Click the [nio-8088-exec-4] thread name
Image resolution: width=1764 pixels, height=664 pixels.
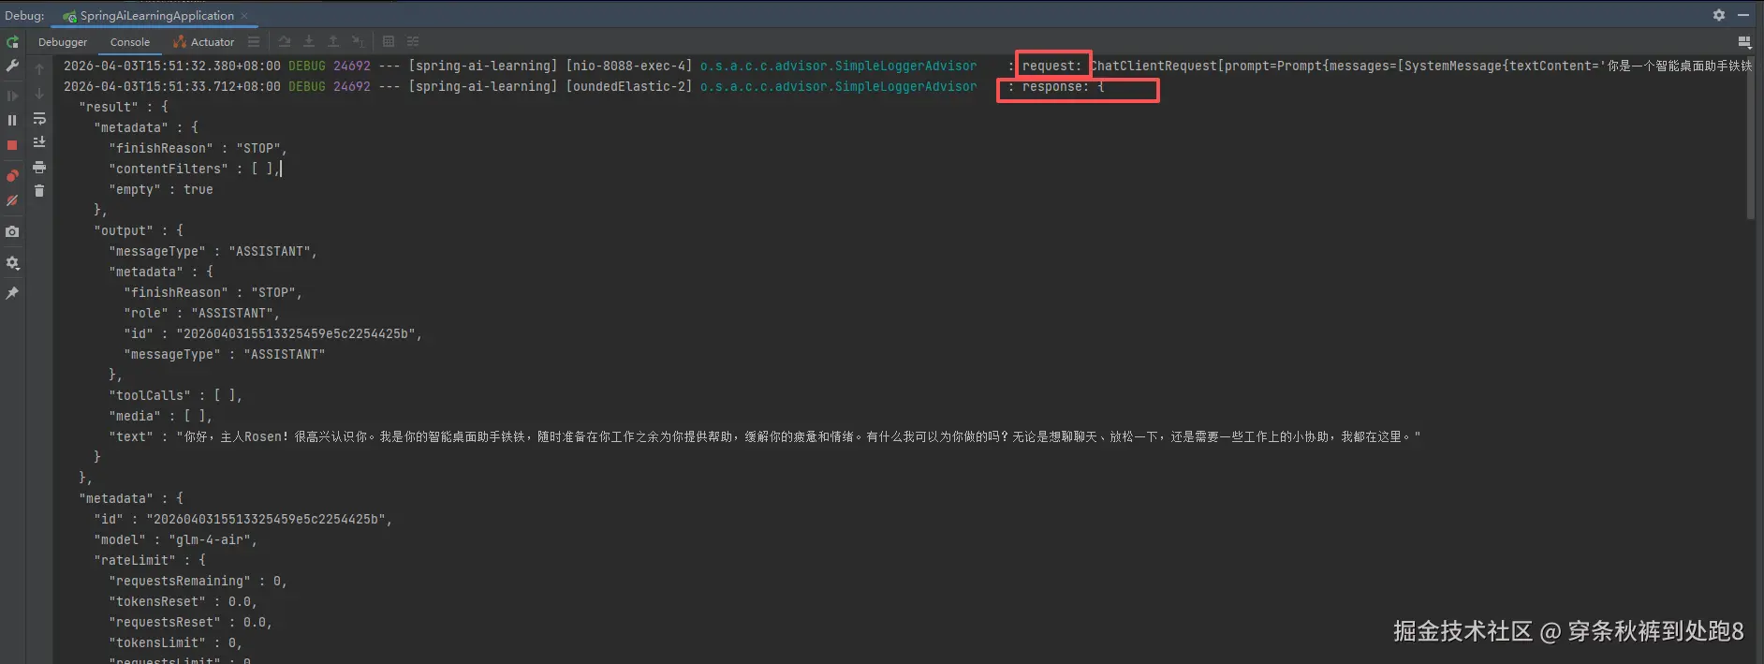[629, 66]
